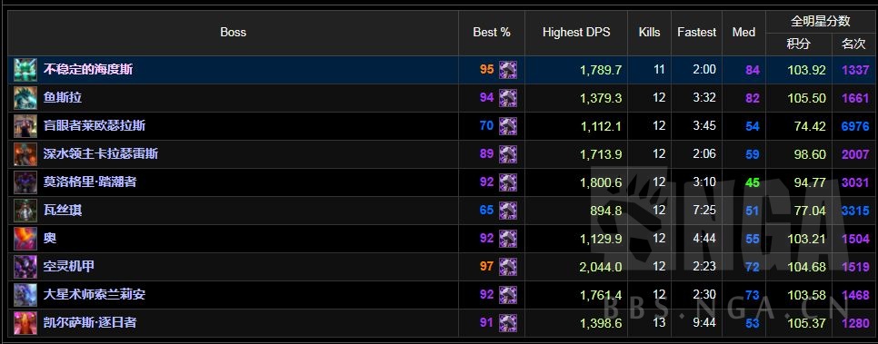Screen dimensions: 878x344
Task: Open the 鱼斯拉 boss link
Action: pos(63,98)
